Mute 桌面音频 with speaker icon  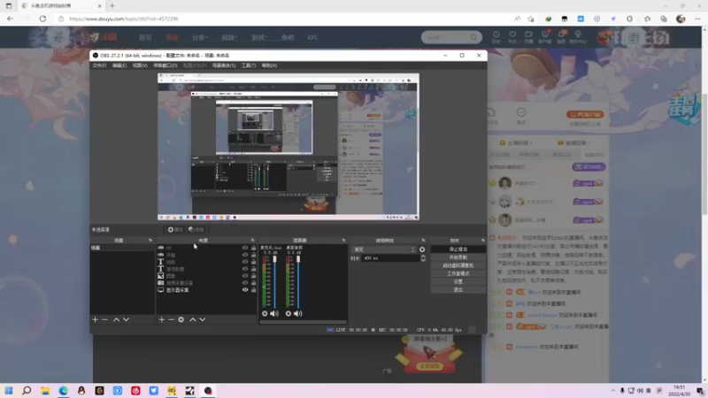tap(297, 313)
